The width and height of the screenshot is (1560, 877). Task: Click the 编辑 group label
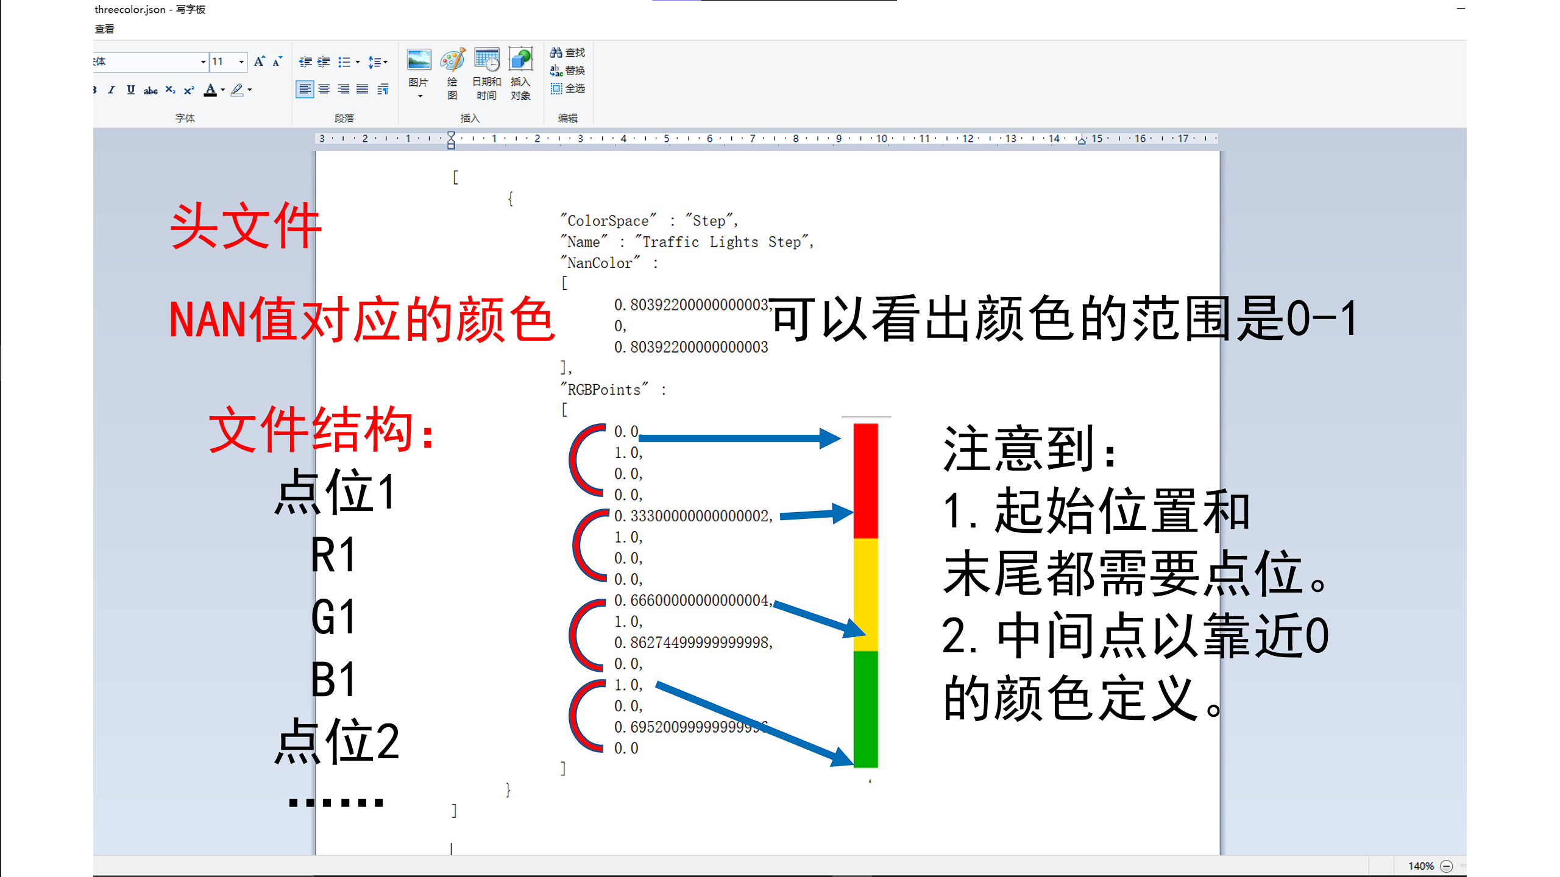tap(568, 118)
